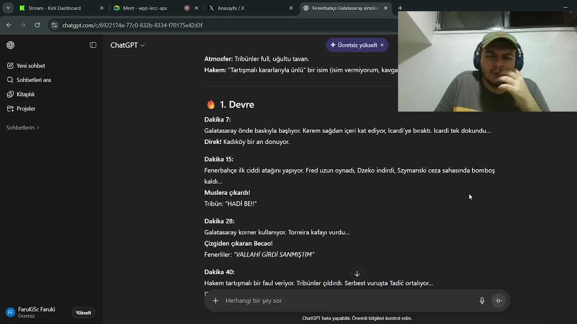The width and height of the screenshot is (577, 324).
Task: Open a new browser tab with plus
Action: (400, 8)
